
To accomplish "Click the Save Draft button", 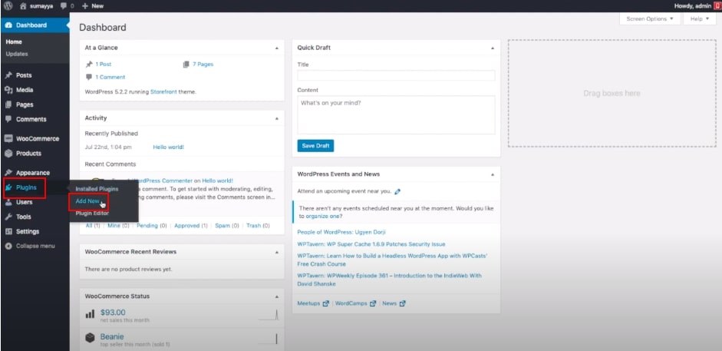I will click(315, 146).
